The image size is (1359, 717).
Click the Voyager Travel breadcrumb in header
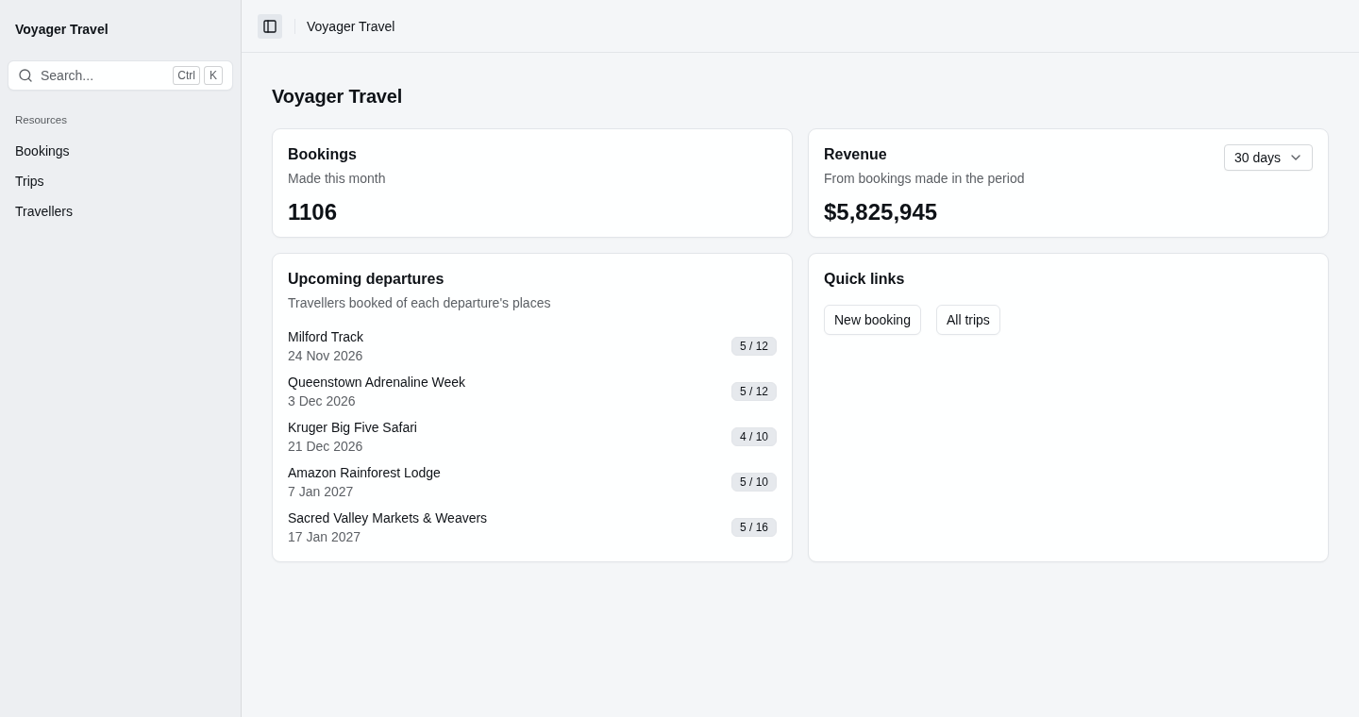coord(351,26)
